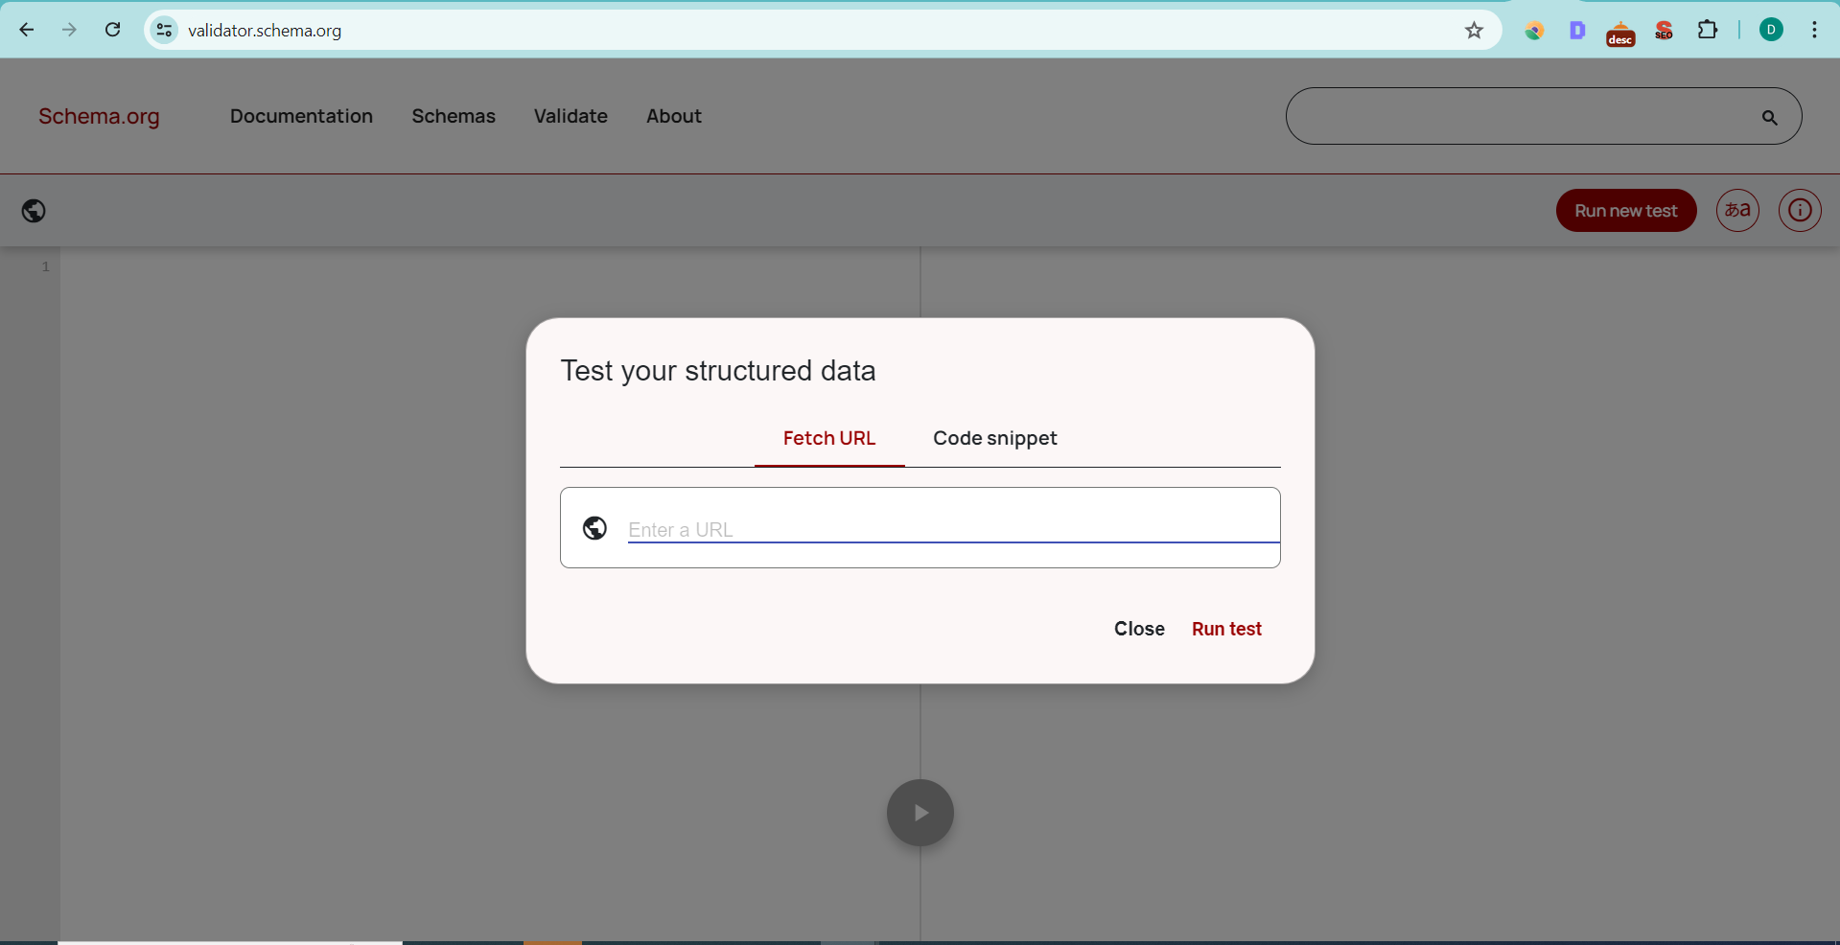1840x945 pixels.
Task: Close the structured data dialog
Action: click(x=1139, y=629)
